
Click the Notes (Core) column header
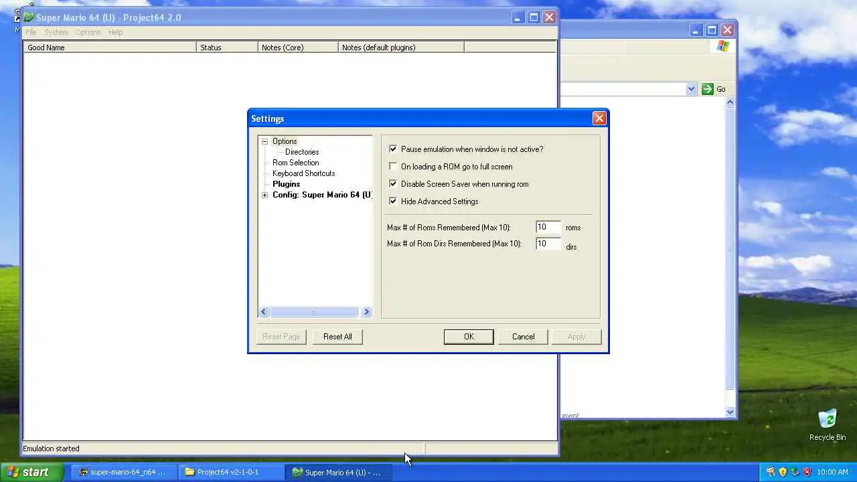[298, 48]
